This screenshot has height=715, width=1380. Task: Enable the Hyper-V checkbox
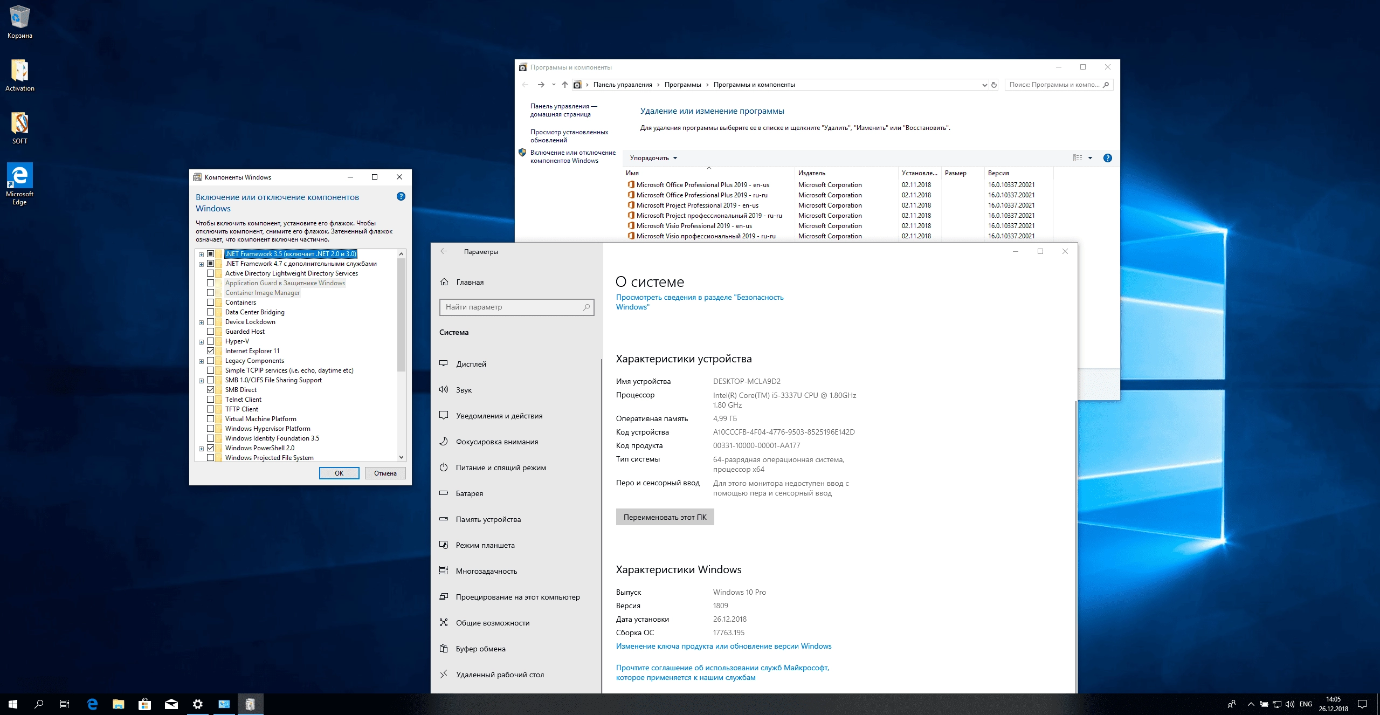[211, 341]
